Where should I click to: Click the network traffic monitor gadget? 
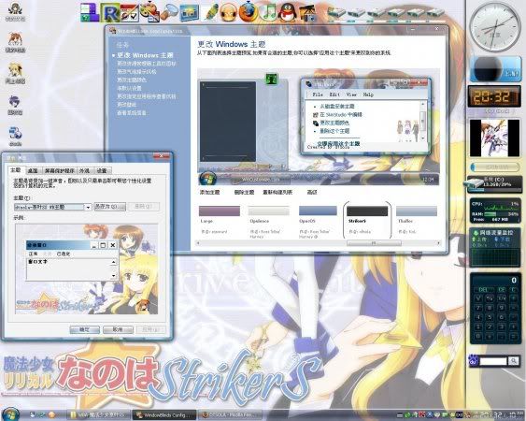[x=495, y=247]
